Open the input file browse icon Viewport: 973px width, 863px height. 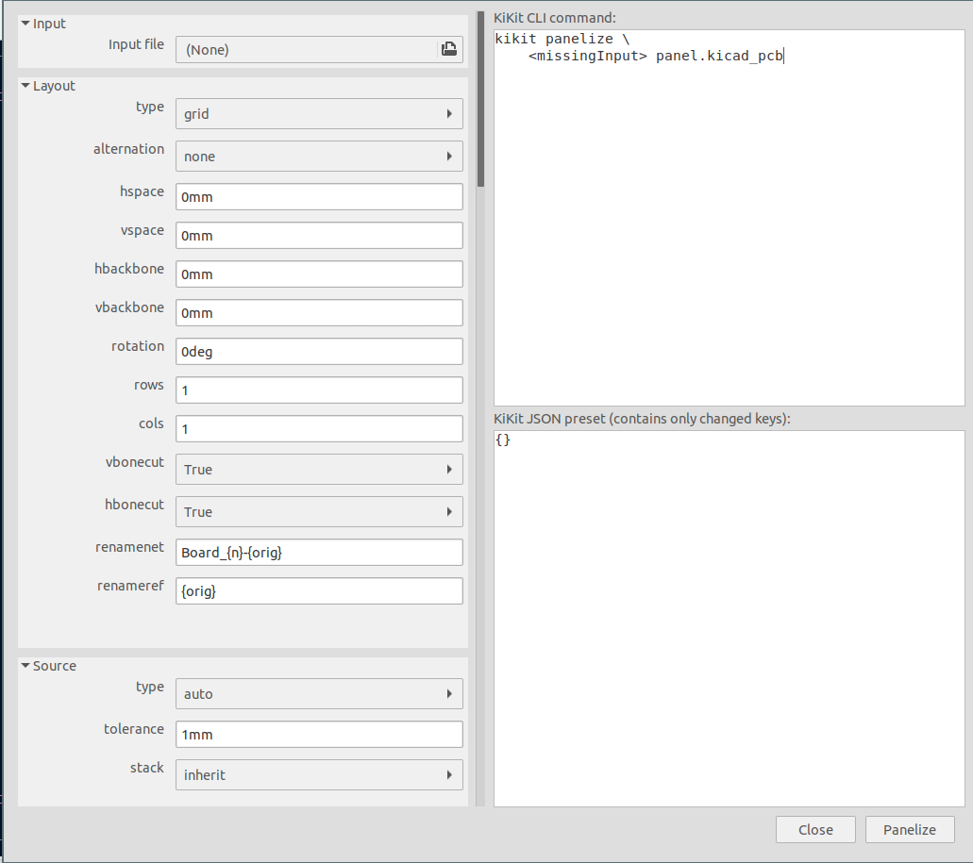tap(448, 50)
